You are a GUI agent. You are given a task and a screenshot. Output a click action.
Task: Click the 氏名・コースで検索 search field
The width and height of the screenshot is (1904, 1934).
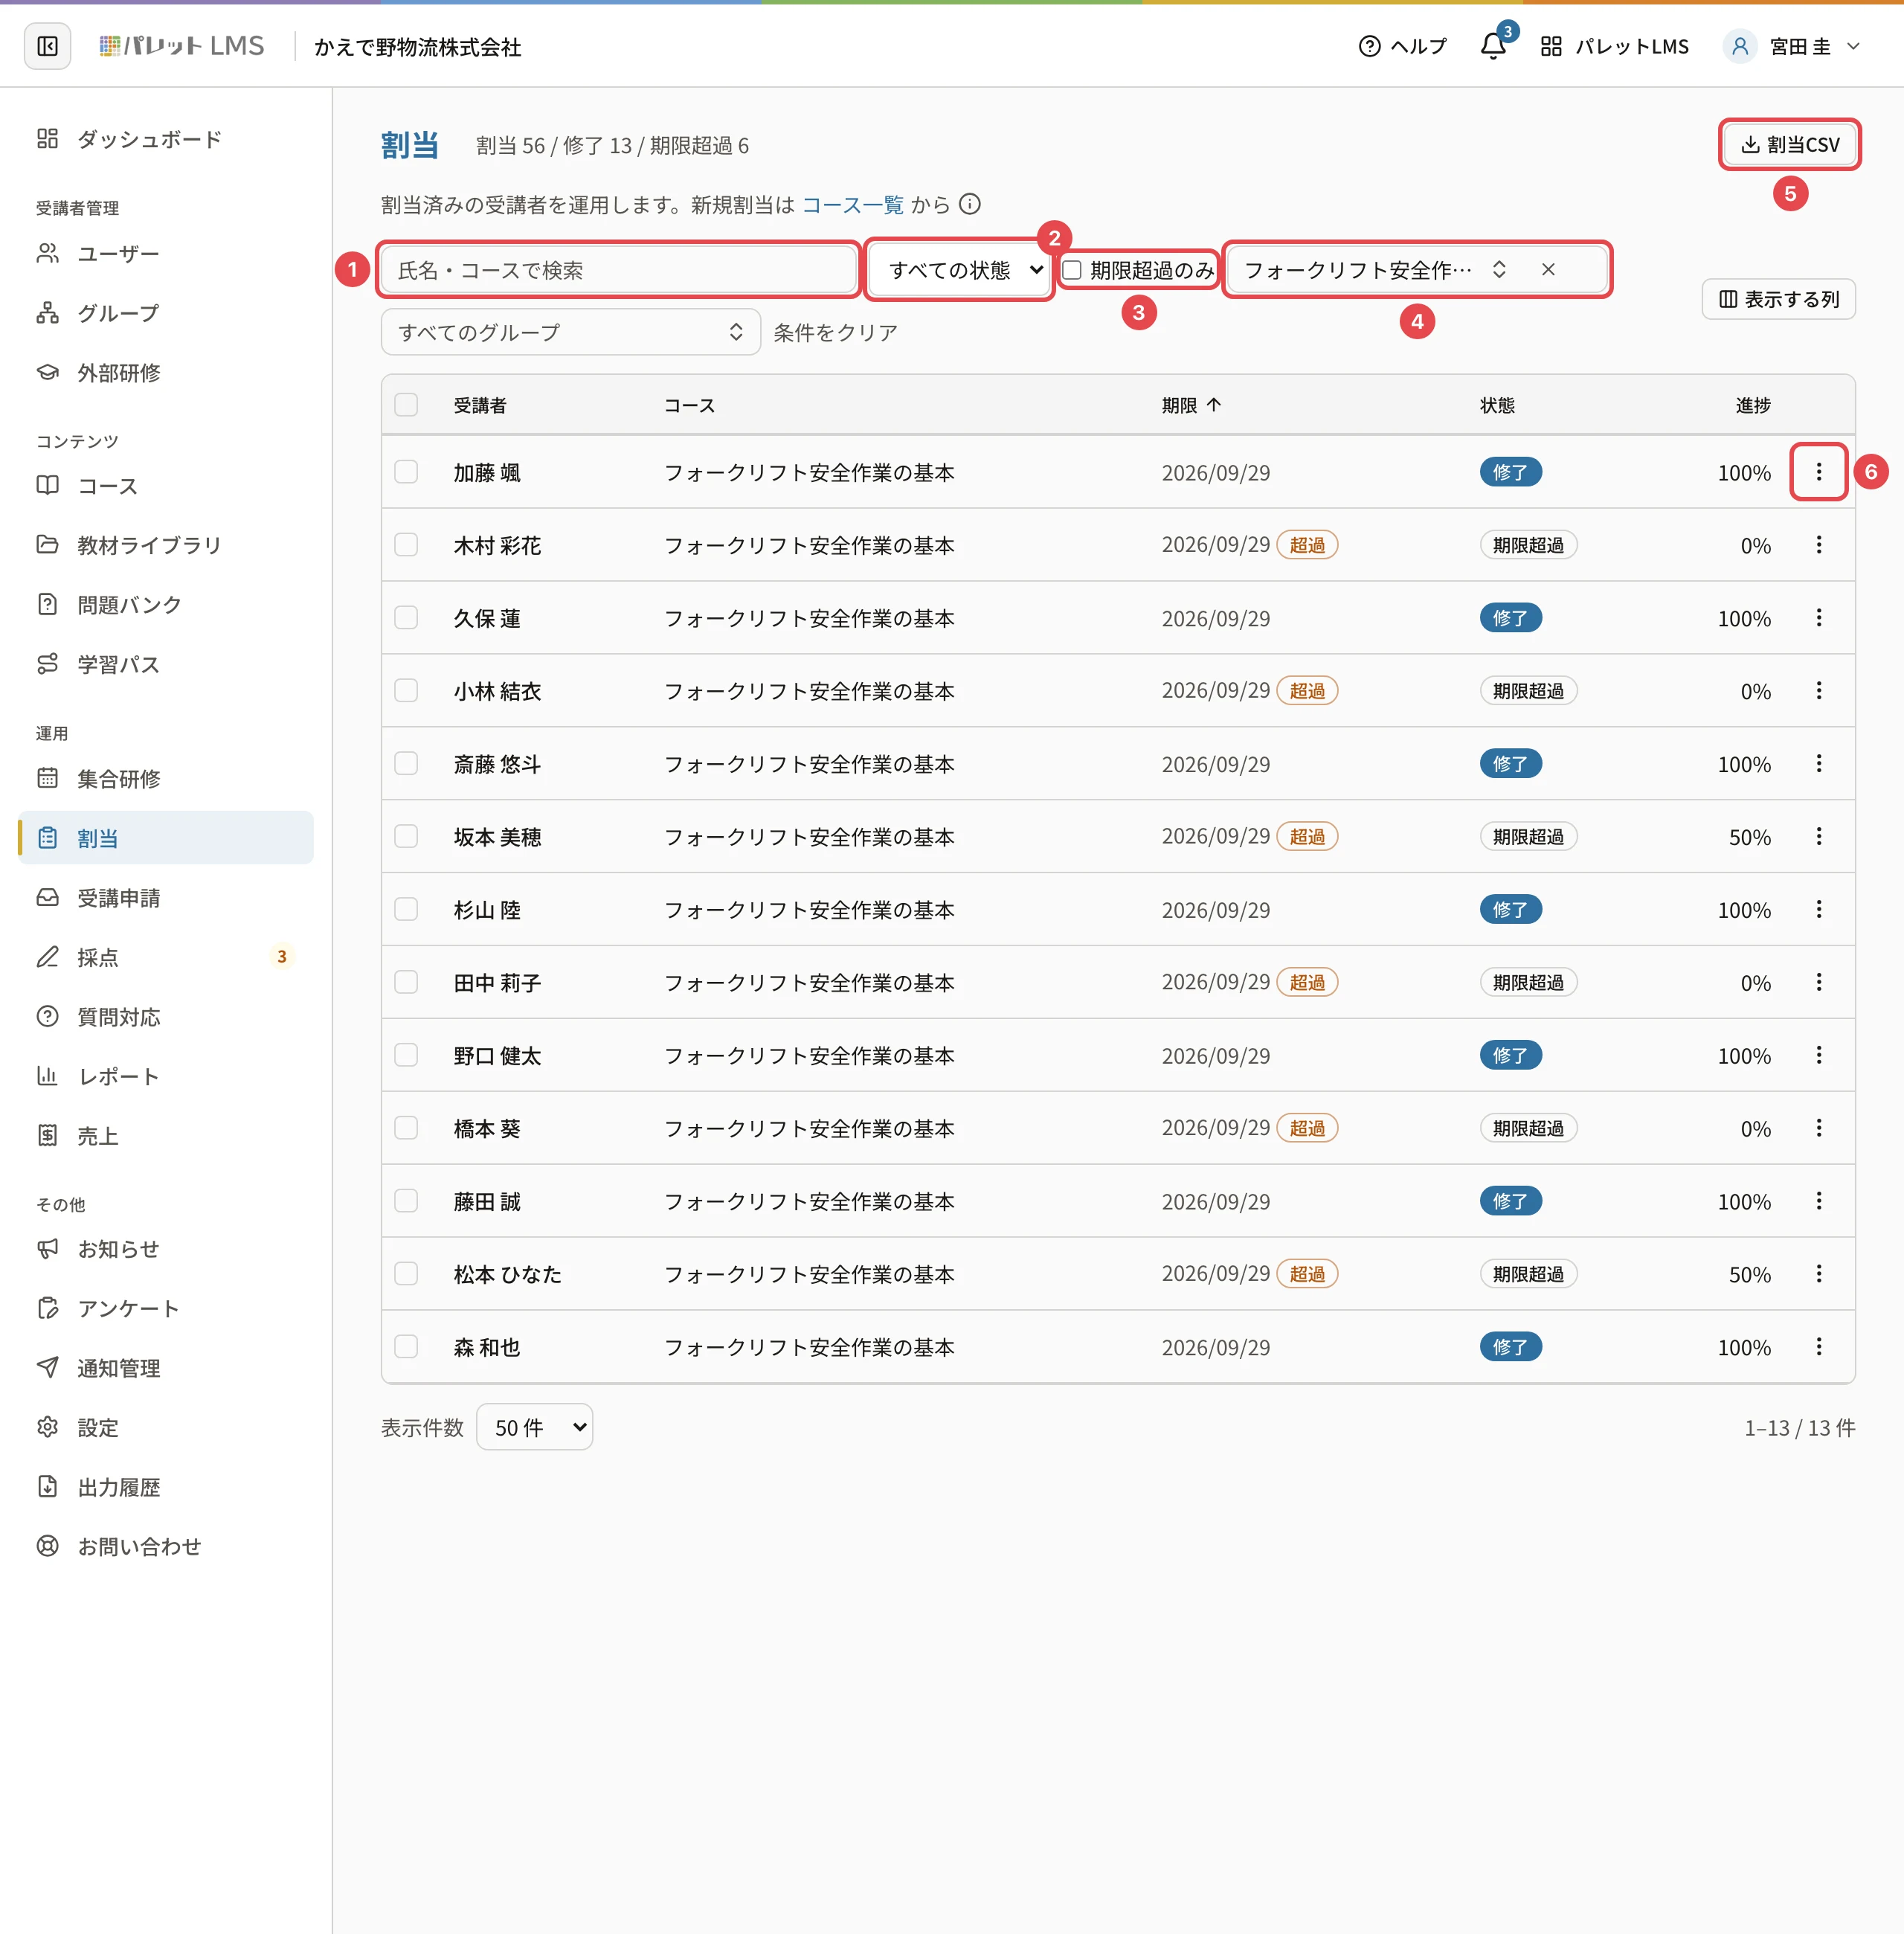[x=618, y=270]
